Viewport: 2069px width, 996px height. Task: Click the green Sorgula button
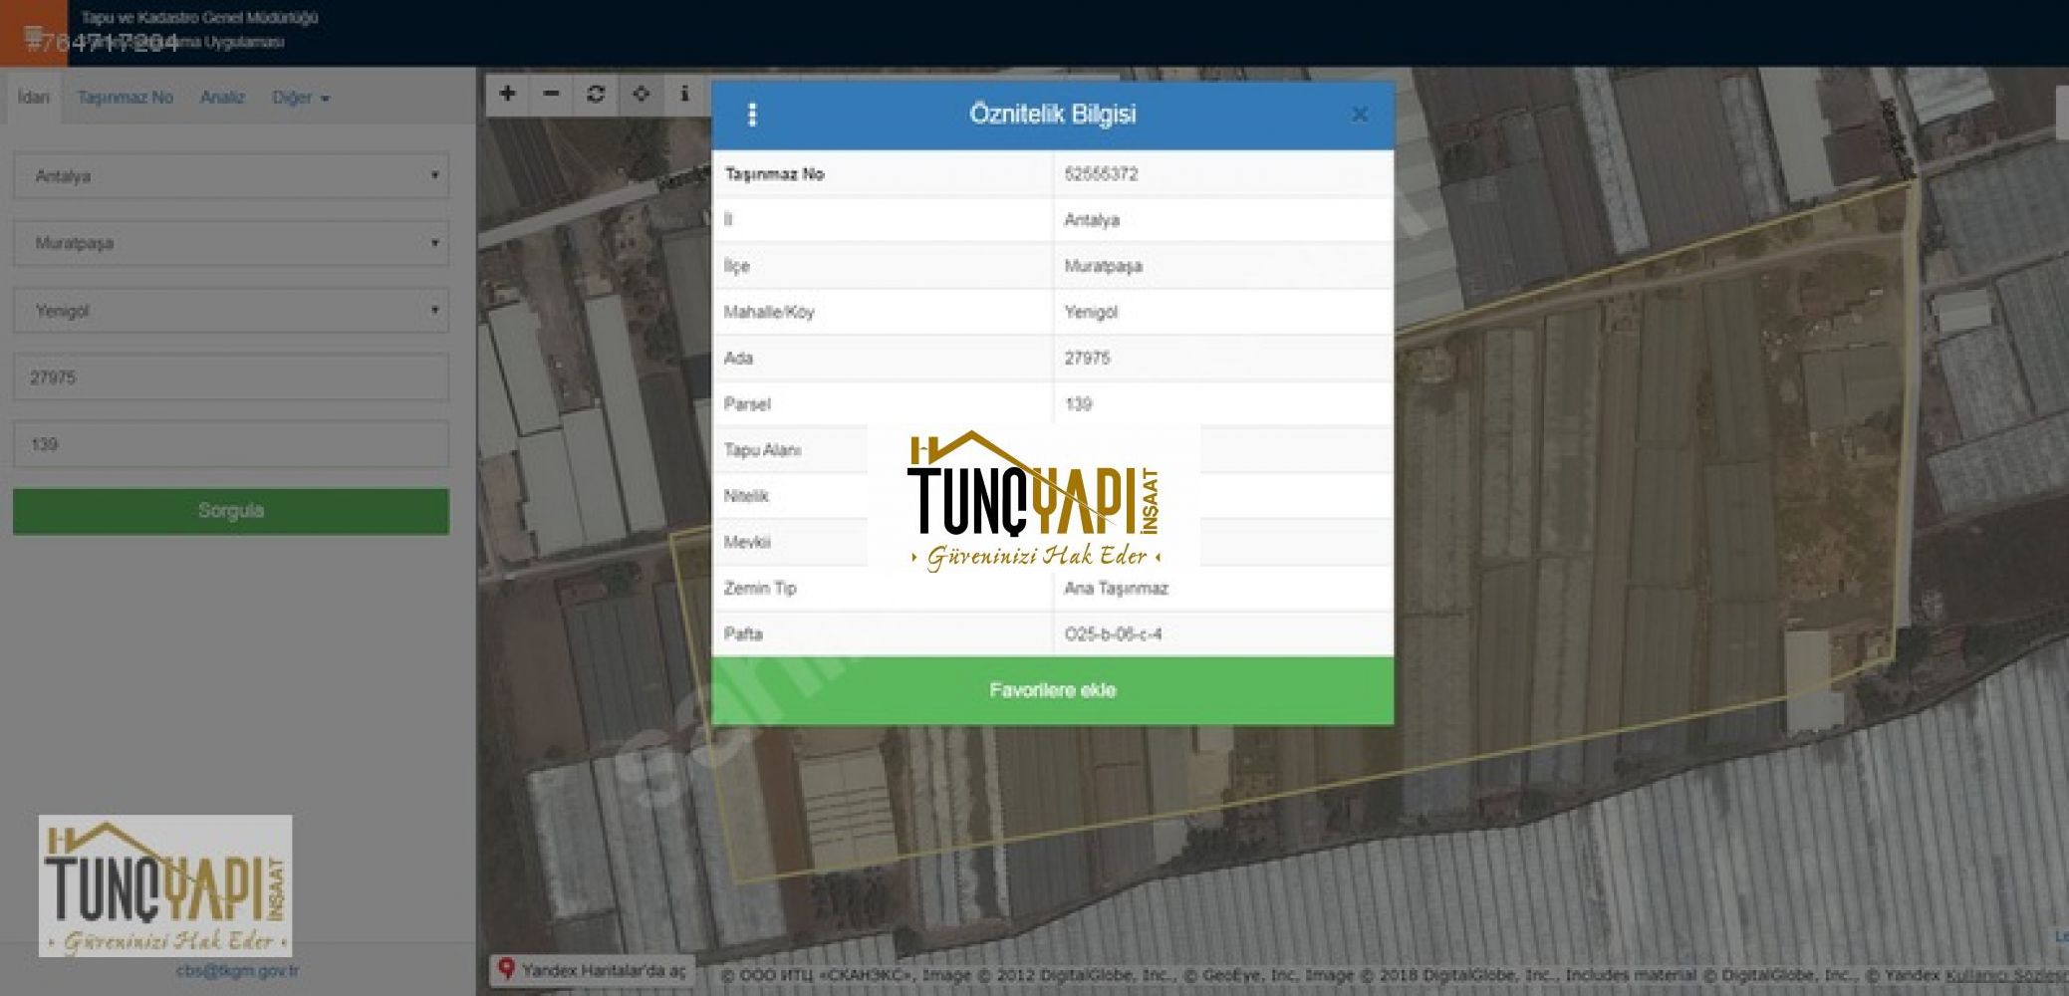[231, 511]
